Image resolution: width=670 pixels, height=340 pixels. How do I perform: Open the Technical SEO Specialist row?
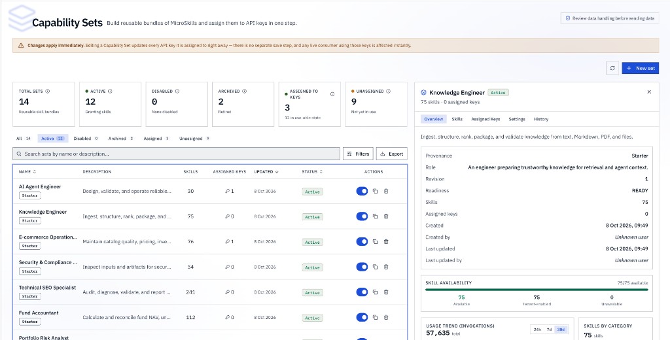(x=210, y=292)
